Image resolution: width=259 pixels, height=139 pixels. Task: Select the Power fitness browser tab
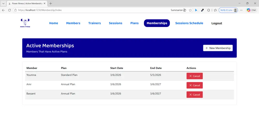tap(27, 3)
